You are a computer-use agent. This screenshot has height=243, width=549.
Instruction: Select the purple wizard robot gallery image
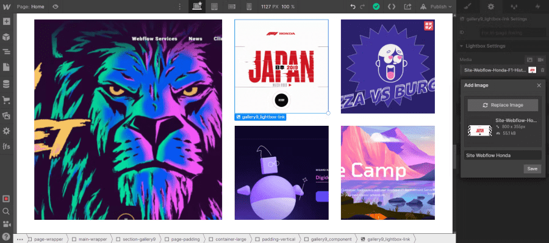coord(281,173)
